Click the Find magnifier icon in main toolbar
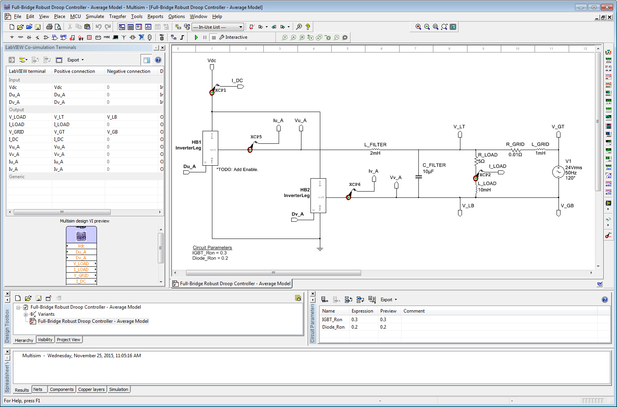Image resolution: width=617 pixels, height=407 pixels. (299, 27)
